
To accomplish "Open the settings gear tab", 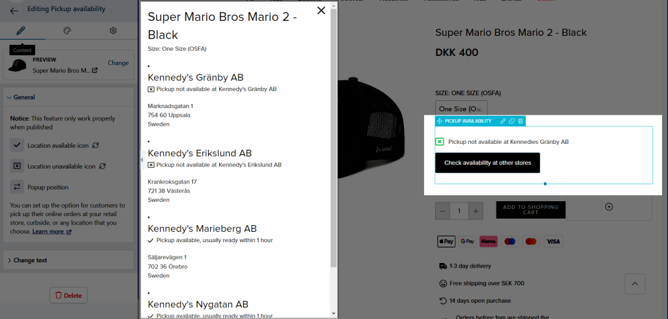I will point(113,31).
